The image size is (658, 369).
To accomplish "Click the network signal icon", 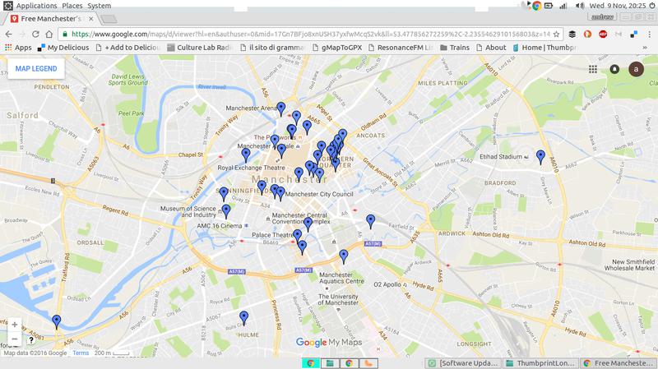I will pyautogui.click(x=563, y=6).
